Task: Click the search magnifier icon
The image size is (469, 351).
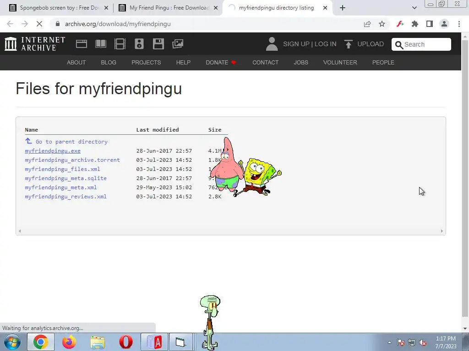Action: pos(399,45)
